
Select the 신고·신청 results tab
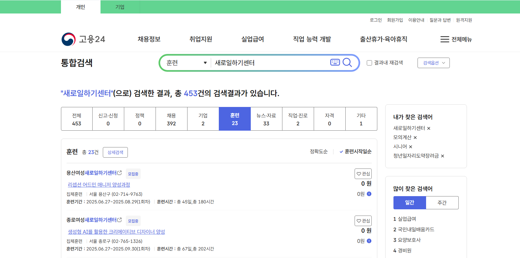click(x=108, y=119)
